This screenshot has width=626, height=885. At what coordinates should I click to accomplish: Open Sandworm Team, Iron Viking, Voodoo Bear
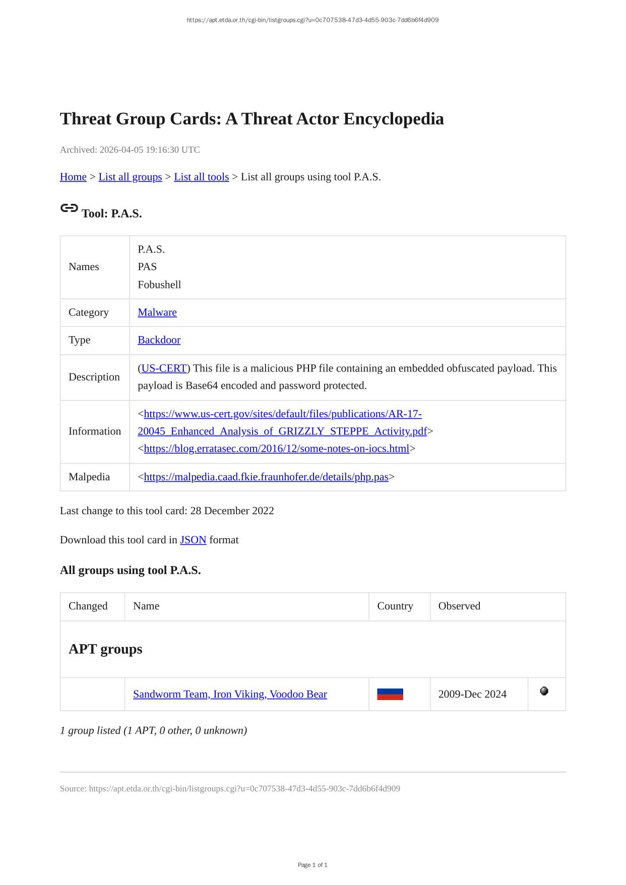pyautogui.click(x=230, y=694)
